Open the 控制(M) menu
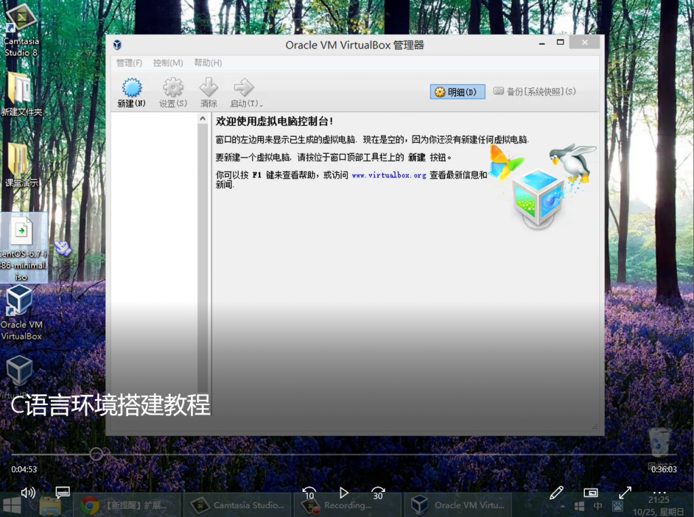 tap(168, 63)
